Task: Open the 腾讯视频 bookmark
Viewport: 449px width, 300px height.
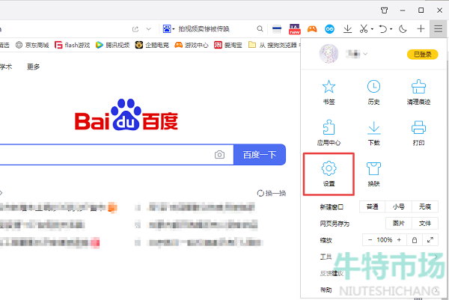Action: point(112,45)
